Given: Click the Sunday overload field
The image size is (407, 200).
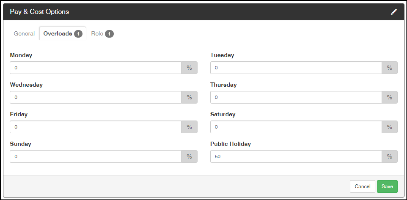Looking at the screenshot, I should [x=96, y=156].
